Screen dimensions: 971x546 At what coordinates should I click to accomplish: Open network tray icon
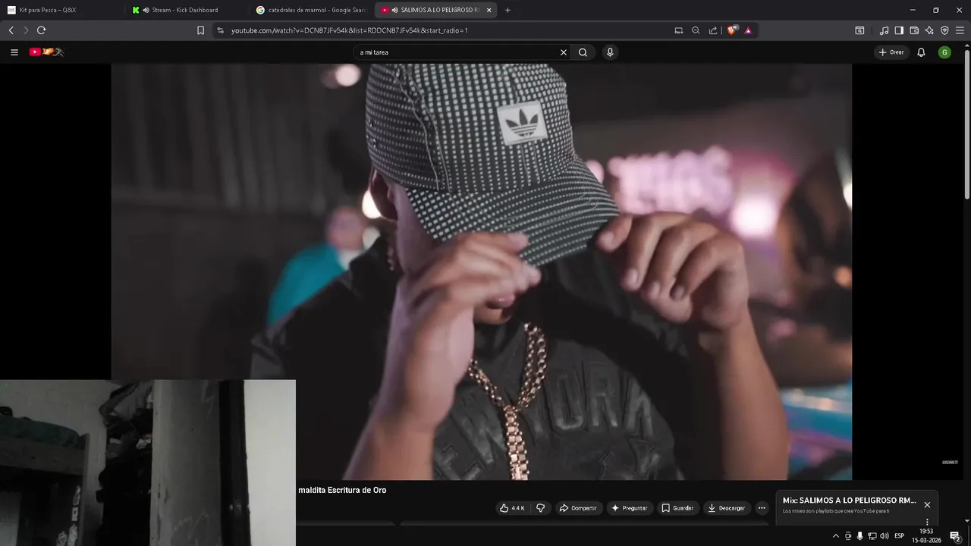872,536
